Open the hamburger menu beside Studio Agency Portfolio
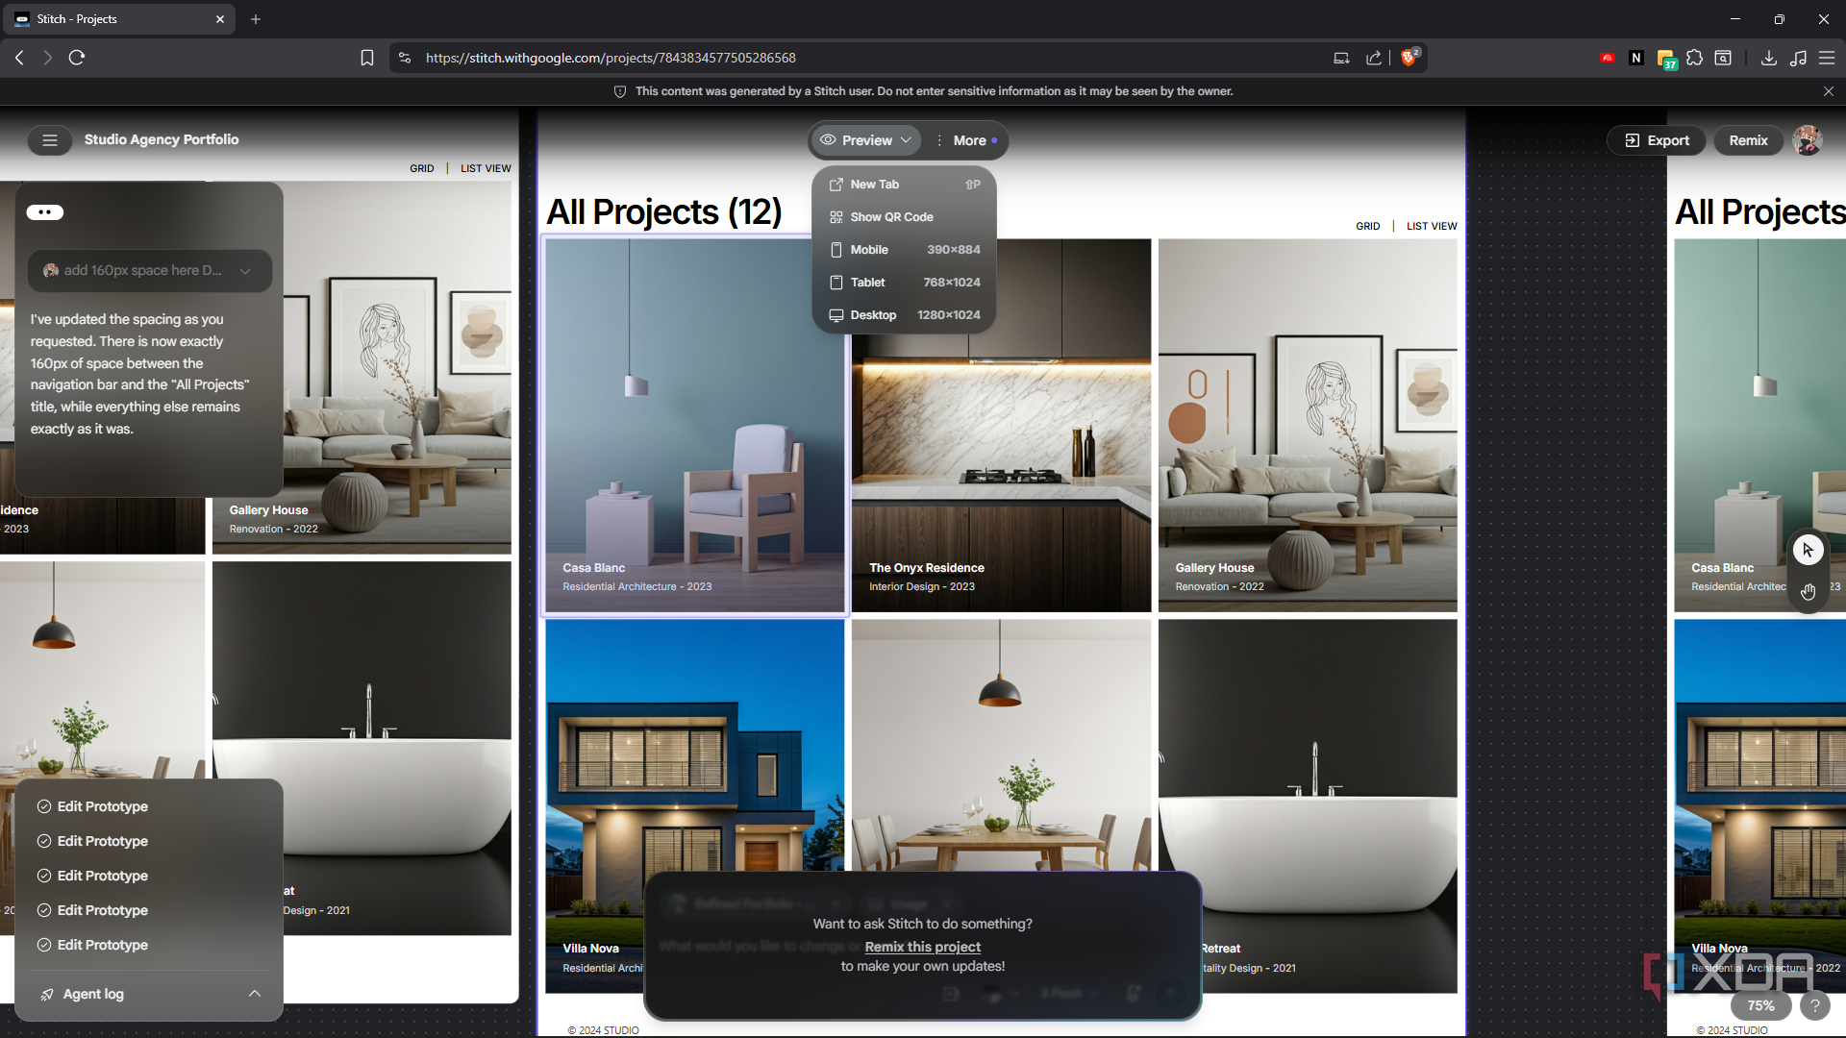 tap(50, 140)
